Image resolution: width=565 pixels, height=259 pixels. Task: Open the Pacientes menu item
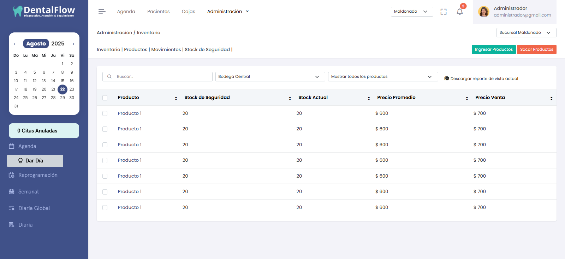click(x=158, y=12)
